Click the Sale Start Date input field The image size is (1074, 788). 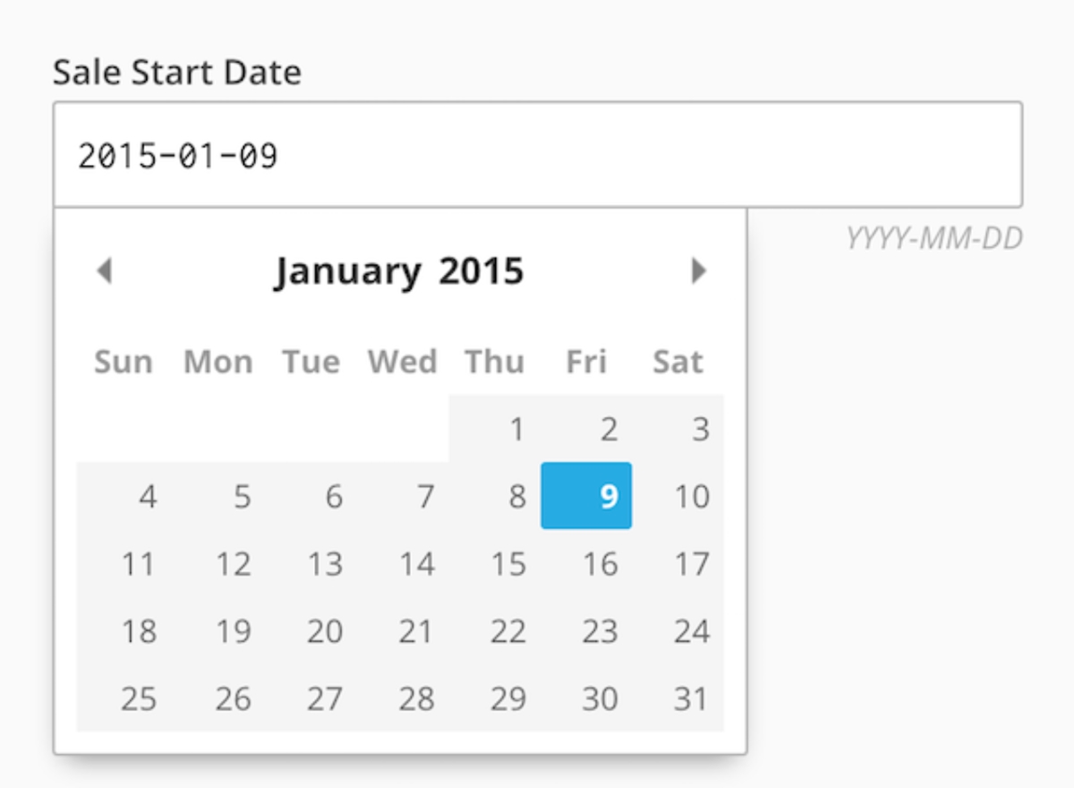(537, 155)
